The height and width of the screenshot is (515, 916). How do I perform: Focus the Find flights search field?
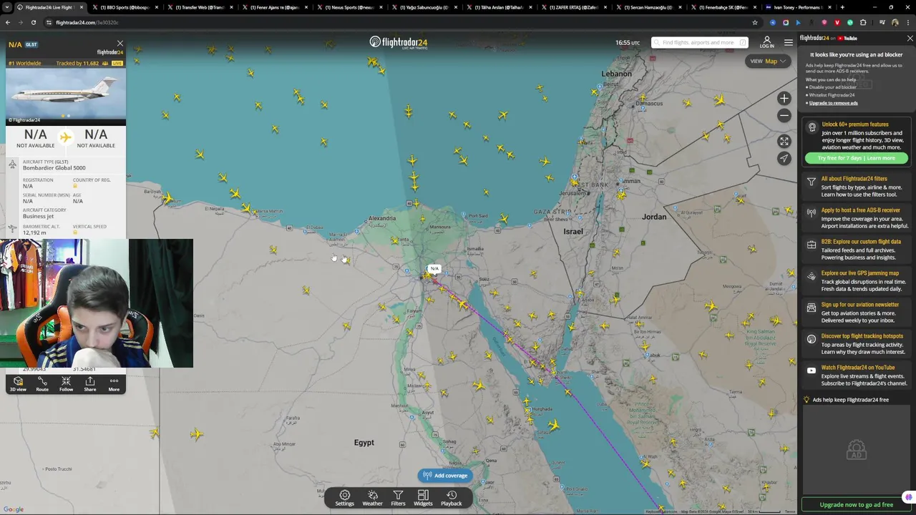click(x=699, y=43)
